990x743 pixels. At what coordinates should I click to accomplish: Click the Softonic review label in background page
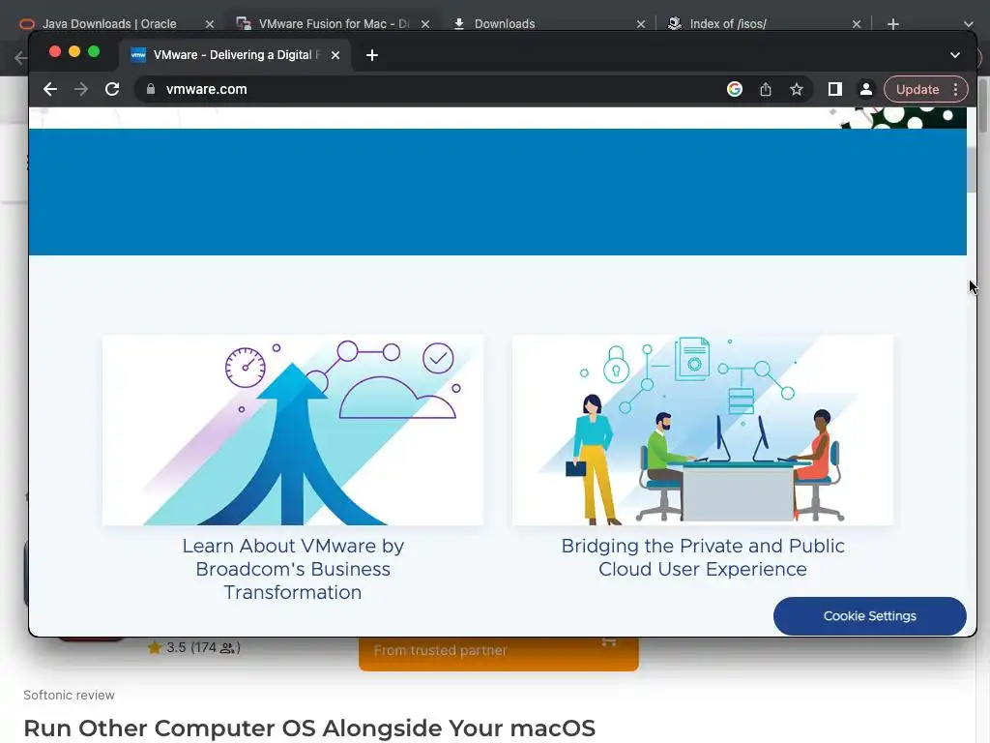[x=69, y=695]
